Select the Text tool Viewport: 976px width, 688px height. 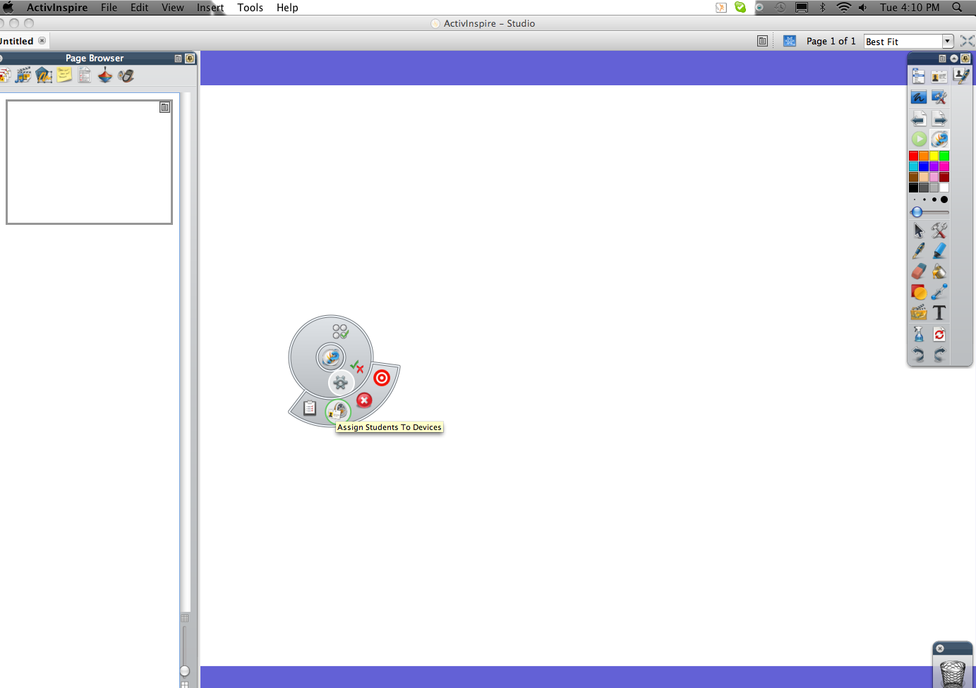pyautogui.click(x=939, y=313)
